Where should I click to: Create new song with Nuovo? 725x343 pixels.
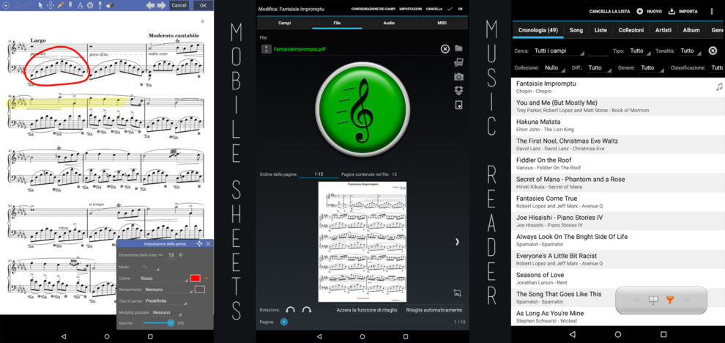649,12
